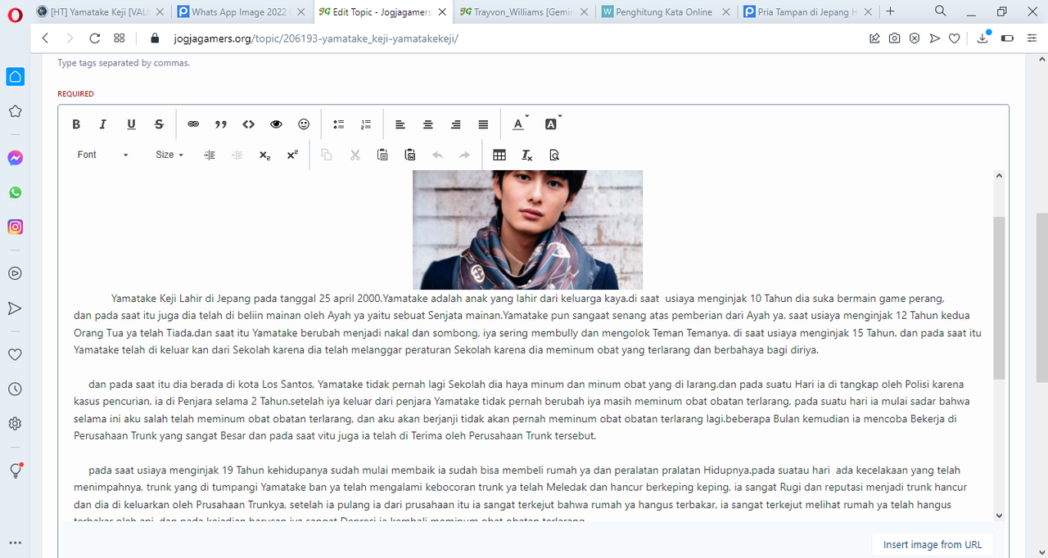This screenshot has height=558, width=1048.
Task: Go back to previous page
Action: coord(45,38)
